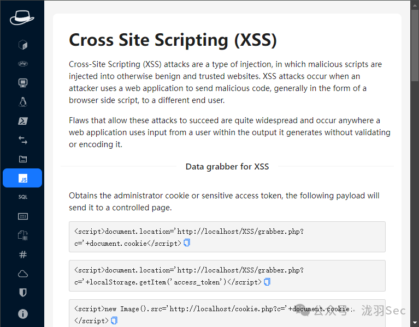This screenshot has width=419, height=327.
Task: Click the scrollbar down arrow
Action: tap(415, 323)
